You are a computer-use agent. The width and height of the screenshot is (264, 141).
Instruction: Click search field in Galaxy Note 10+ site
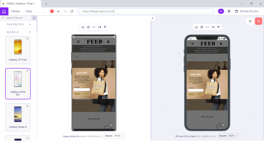click(94, 57)
